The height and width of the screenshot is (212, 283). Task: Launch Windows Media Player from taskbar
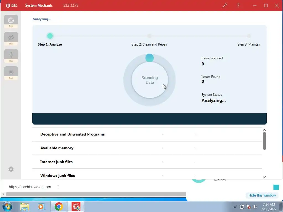click(41, 206)
